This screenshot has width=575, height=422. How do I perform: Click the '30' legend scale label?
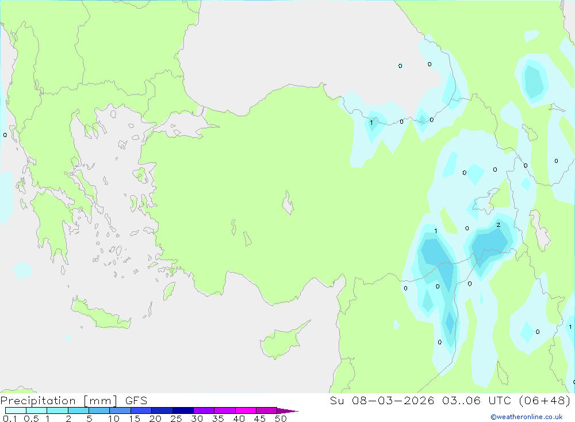197,419
